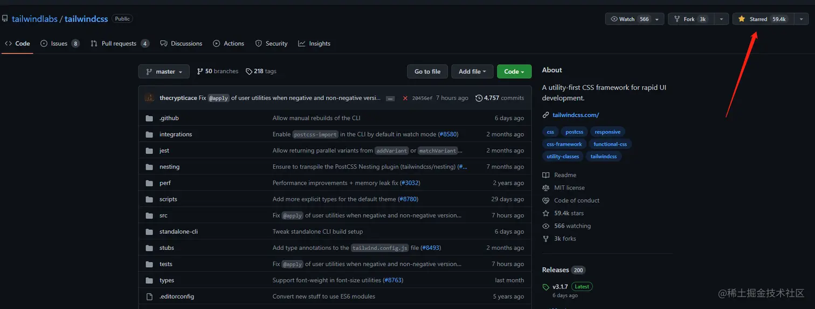Select the css topic tag
The image size is (815, 309).
[550, 132]
